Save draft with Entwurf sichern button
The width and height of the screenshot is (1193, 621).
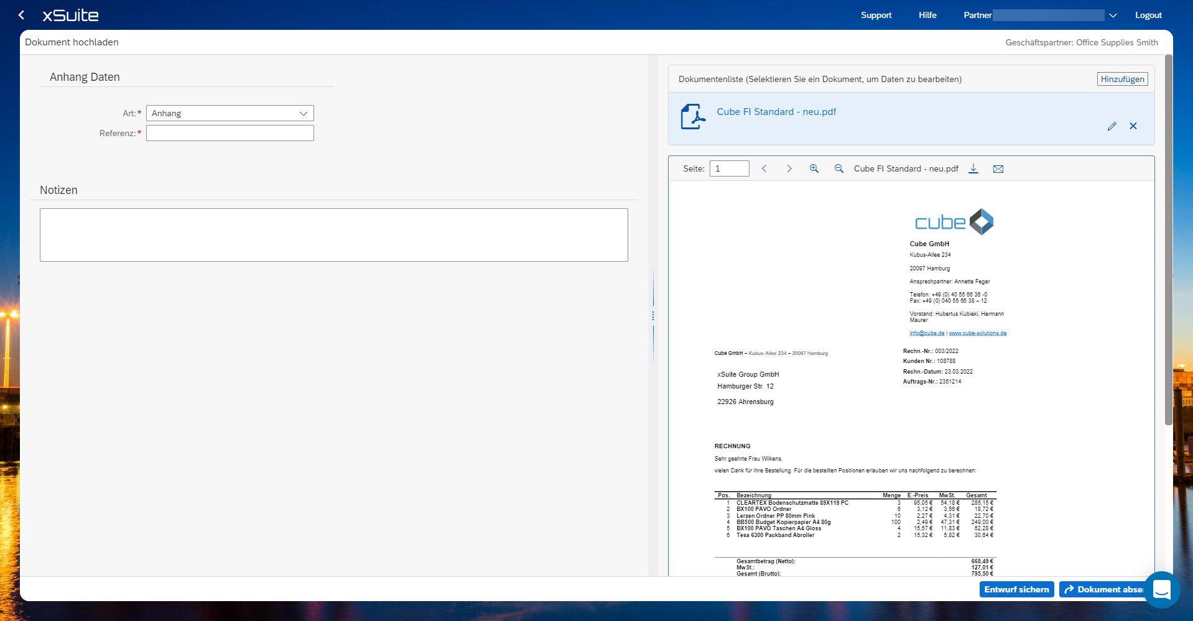1016,589
